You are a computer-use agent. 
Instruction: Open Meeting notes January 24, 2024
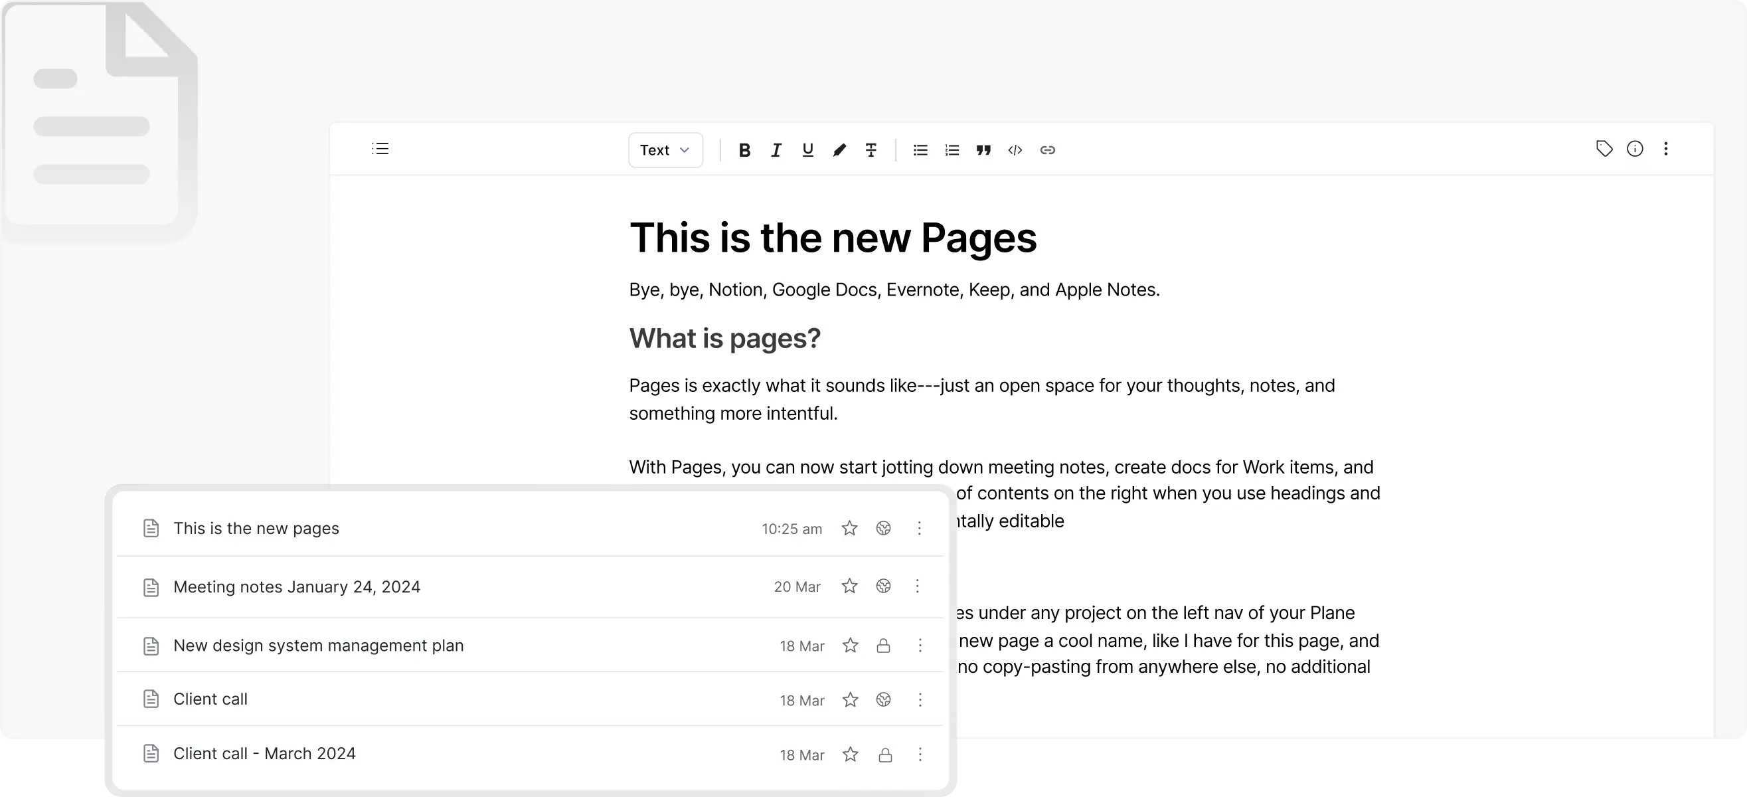point(296,586)
